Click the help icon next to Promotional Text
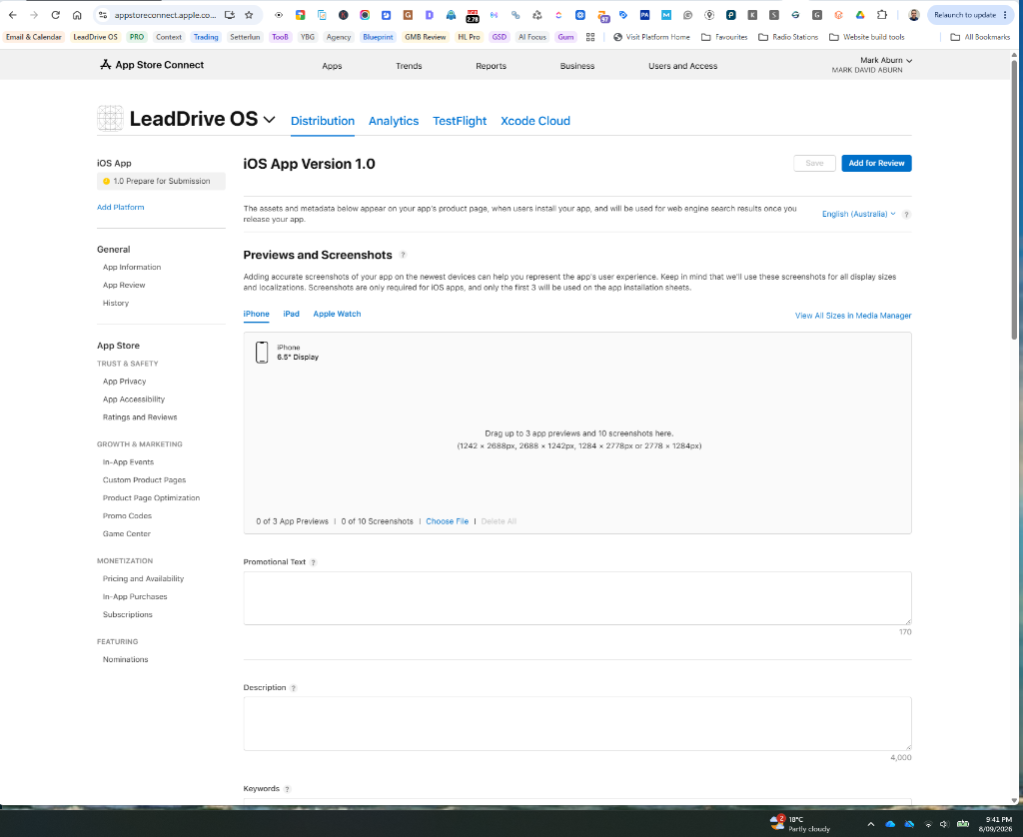 313,562
